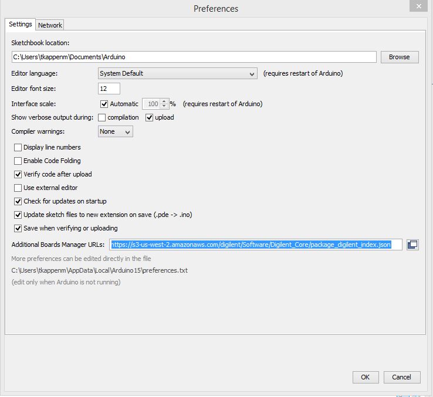Open the Additional Boards Manager URLs editor window icon
This screenshot has width=433, height=397.
tap(412, 245)
